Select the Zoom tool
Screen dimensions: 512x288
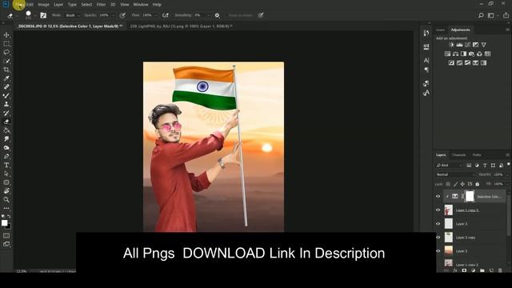[x=6, y=199]
